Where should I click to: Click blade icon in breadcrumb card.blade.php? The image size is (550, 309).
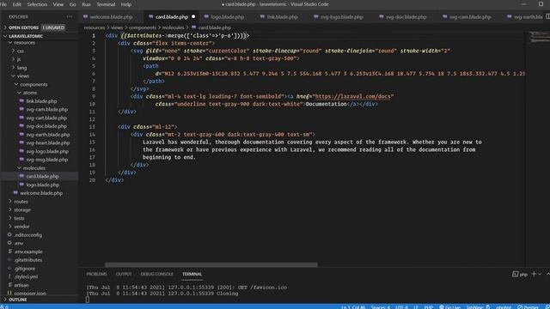tap(193, 27)
